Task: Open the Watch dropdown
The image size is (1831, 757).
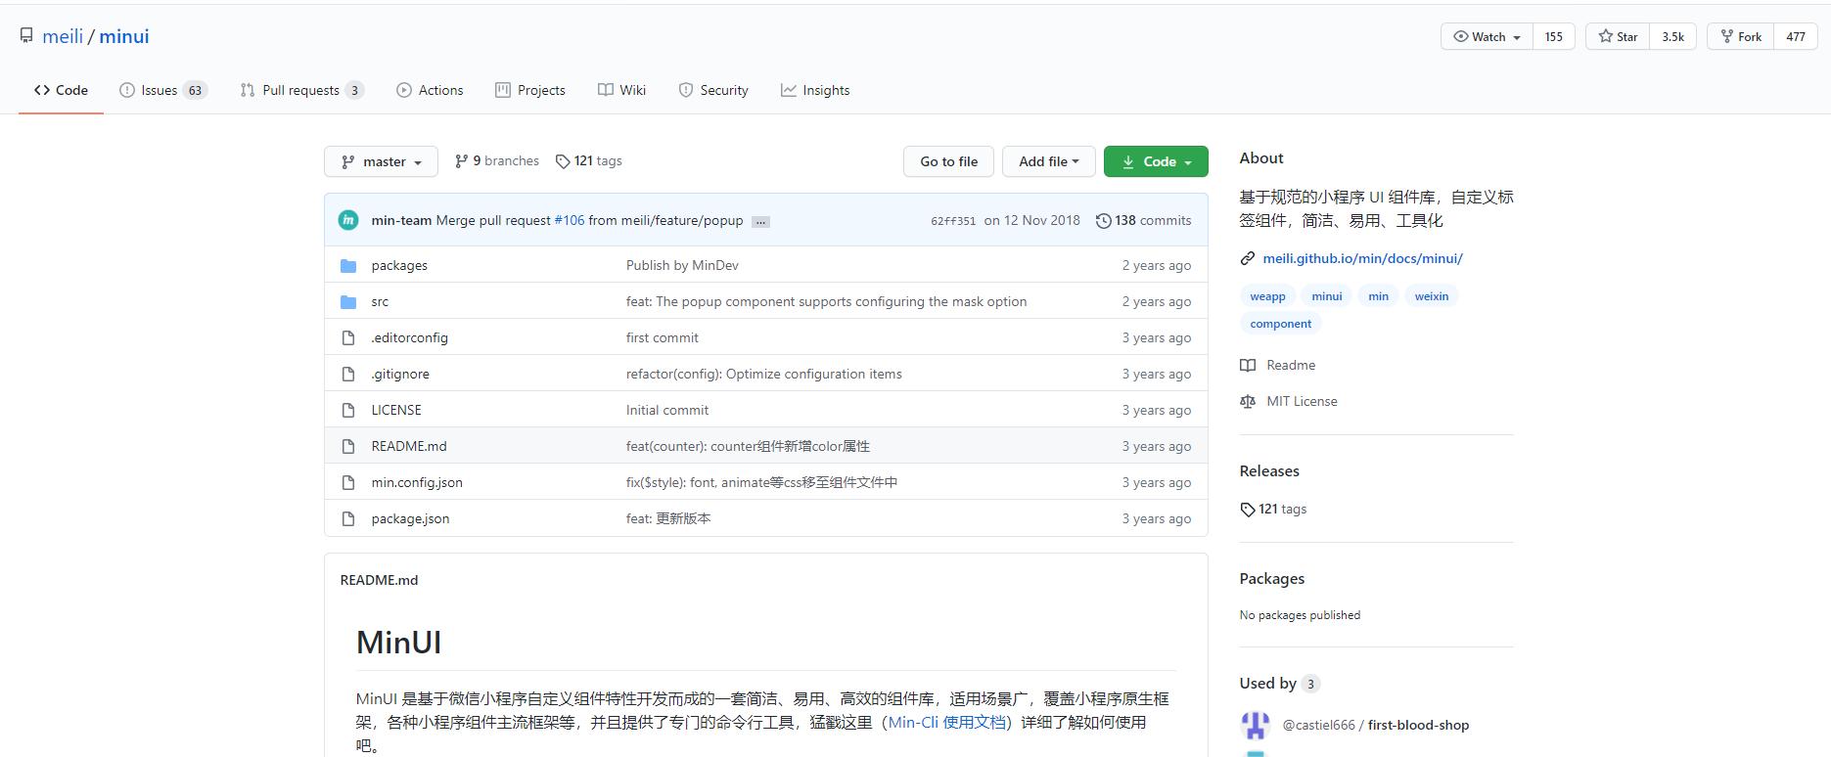Action: (x=1487, y=37)
